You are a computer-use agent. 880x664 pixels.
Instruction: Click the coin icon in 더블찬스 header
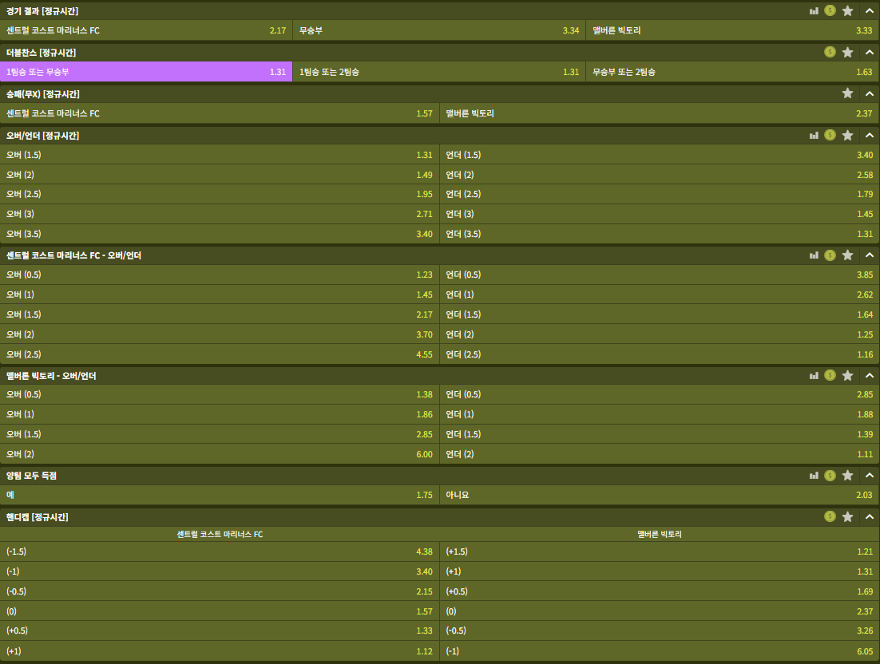[x=830, y=52]
